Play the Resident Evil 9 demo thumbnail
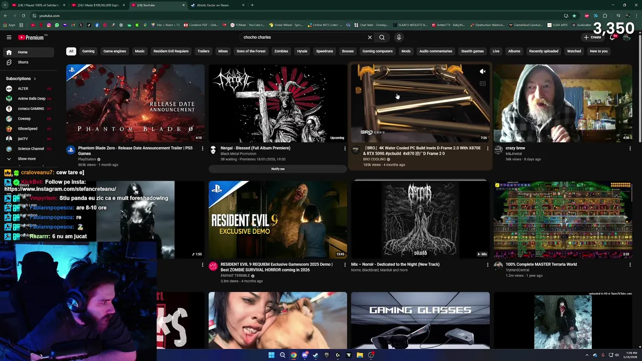 (278, 220)
